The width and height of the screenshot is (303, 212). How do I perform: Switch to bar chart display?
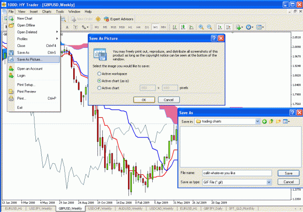pyautogui.click(x=175, y=27)
